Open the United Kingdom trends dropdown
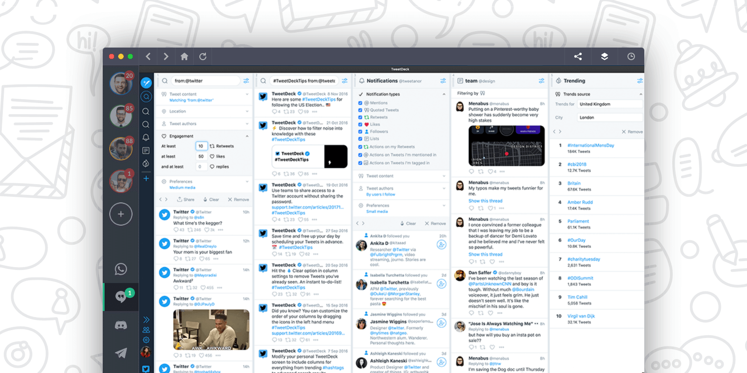The image size is (747, 373). (x=609, y=104)
